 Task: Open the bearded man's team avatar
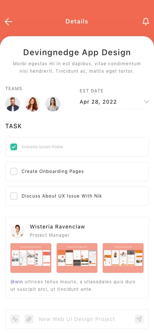pyautogui.click(x=13, y=104)
